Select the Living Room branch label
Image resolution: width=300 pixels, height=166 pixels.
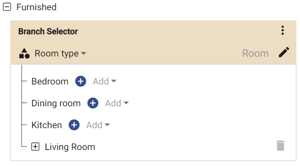click(x=70, y=147)
